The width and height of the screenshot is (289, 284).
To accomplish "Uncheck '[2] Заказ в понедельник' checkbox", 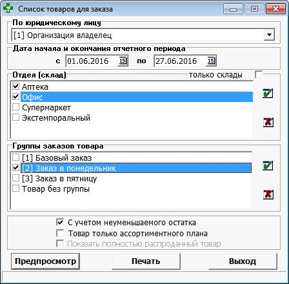I will (x=15, y=168).
